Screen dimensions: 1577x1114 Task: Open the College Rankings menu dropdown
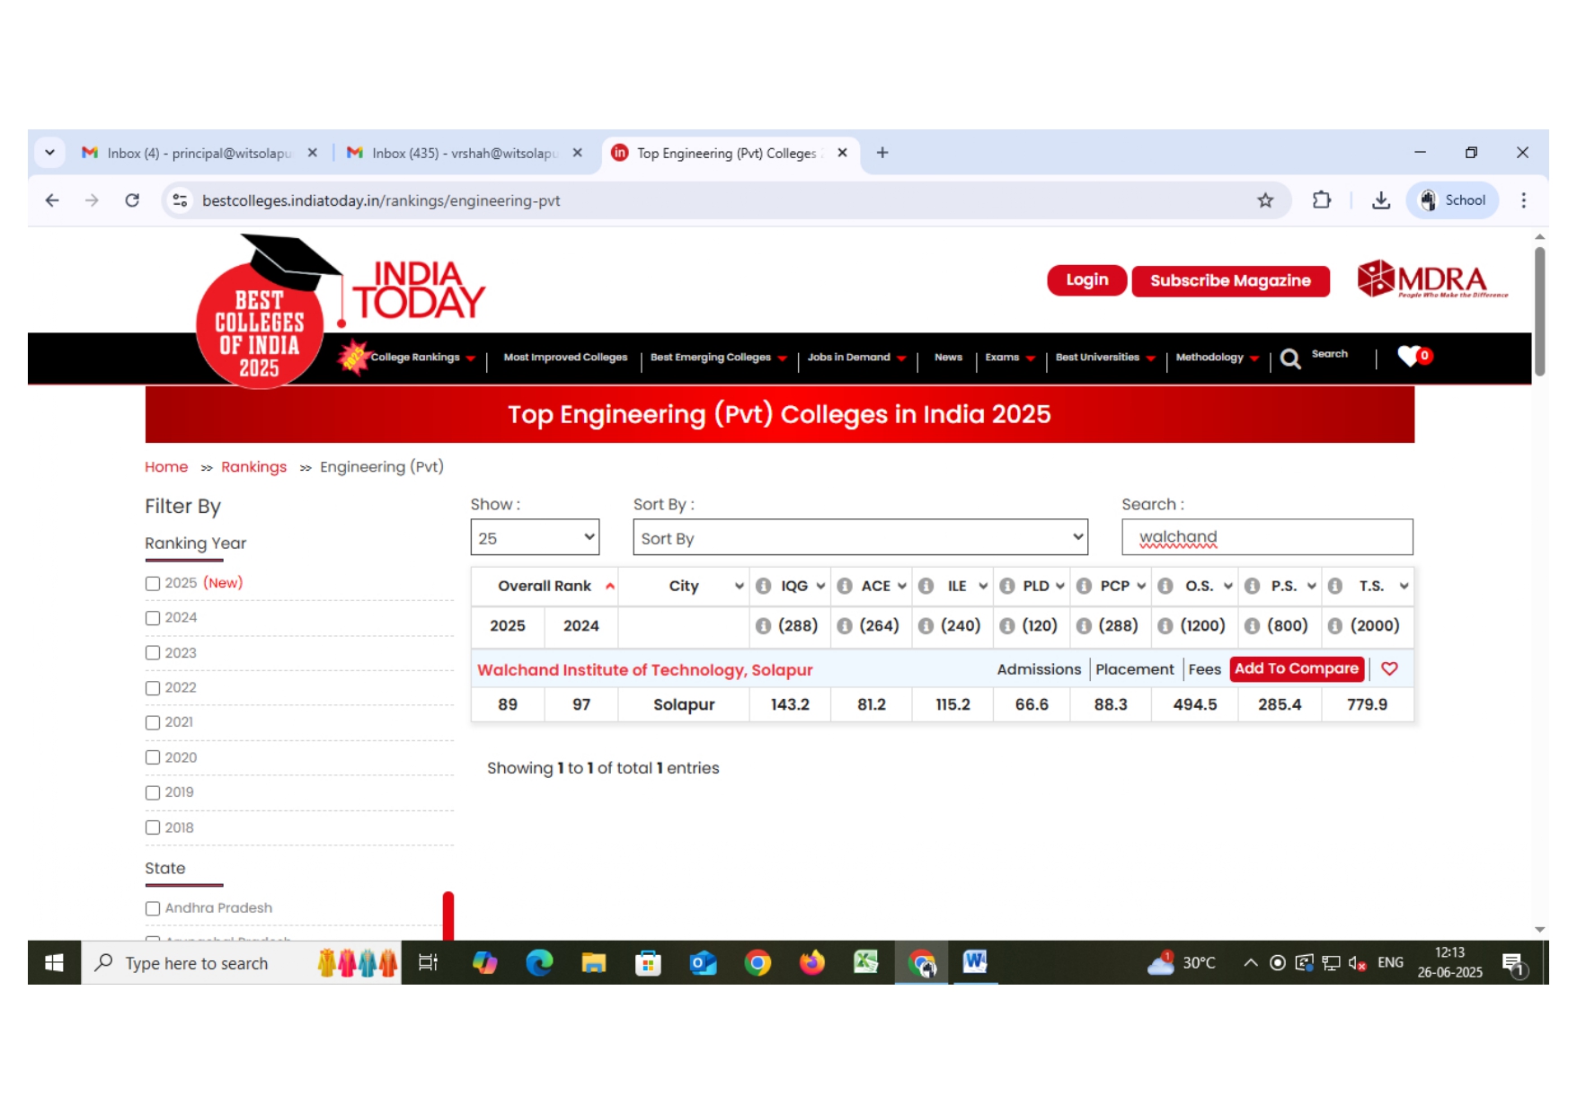[x=421, y=358]
